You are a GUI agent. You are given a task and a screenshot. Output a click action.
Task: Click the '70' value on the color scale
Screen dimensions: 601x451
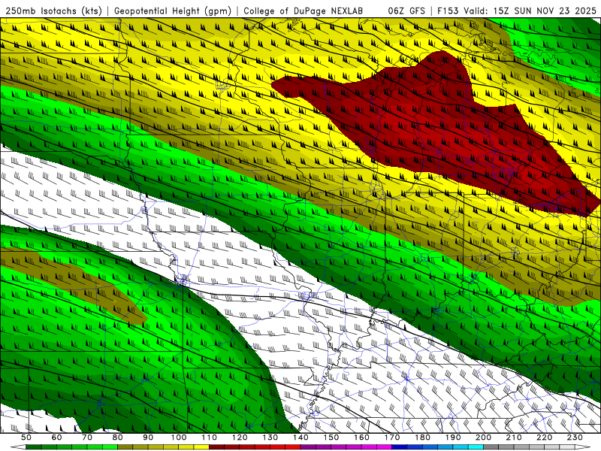click(x=87, y=437)
